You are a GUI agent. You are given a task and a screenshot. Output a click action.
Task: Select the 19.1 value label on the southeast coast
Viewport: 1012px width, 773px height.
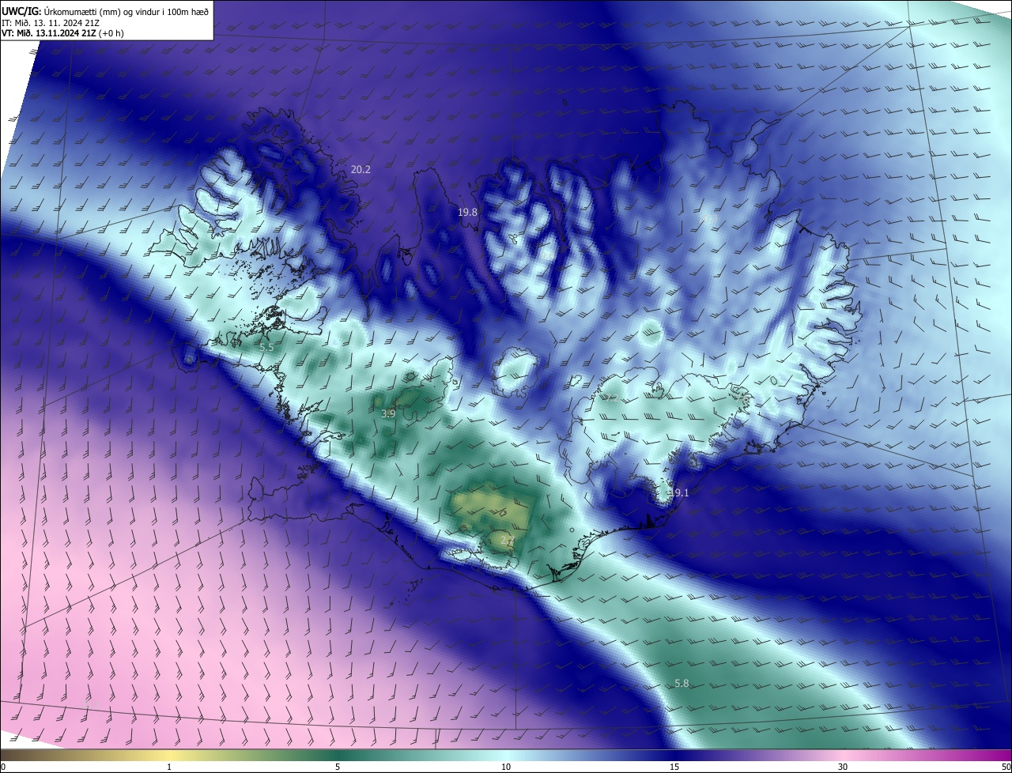[x=679, y=492]
